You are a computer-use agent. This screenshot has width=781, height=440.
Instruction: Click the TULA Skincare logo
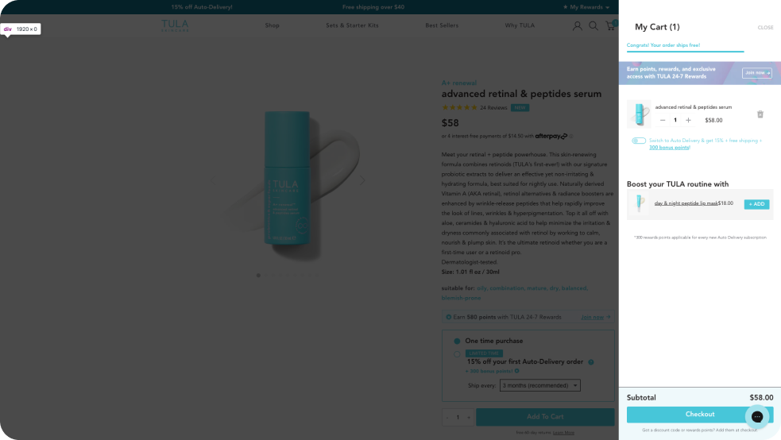[x=176, y=25]
